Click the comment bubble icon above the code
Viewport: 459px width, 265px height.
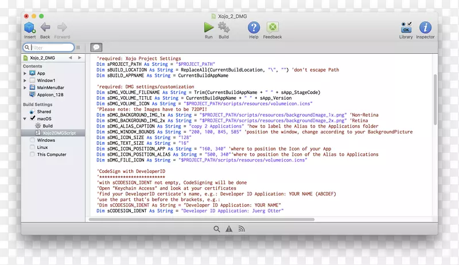[96, 48]
